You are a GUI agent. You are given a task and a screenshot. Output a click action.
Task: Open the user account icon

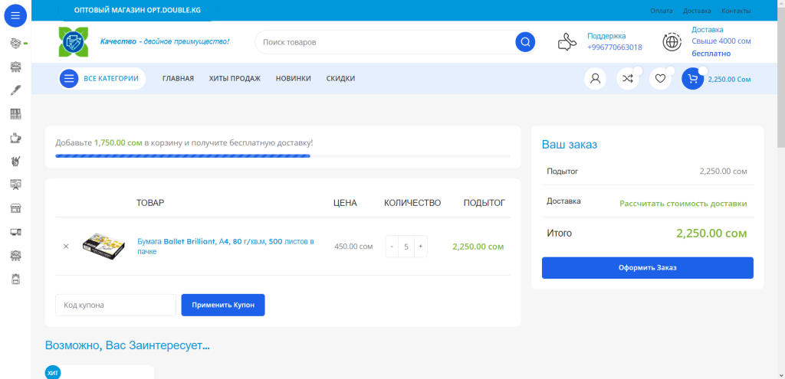tap(595, 79)
